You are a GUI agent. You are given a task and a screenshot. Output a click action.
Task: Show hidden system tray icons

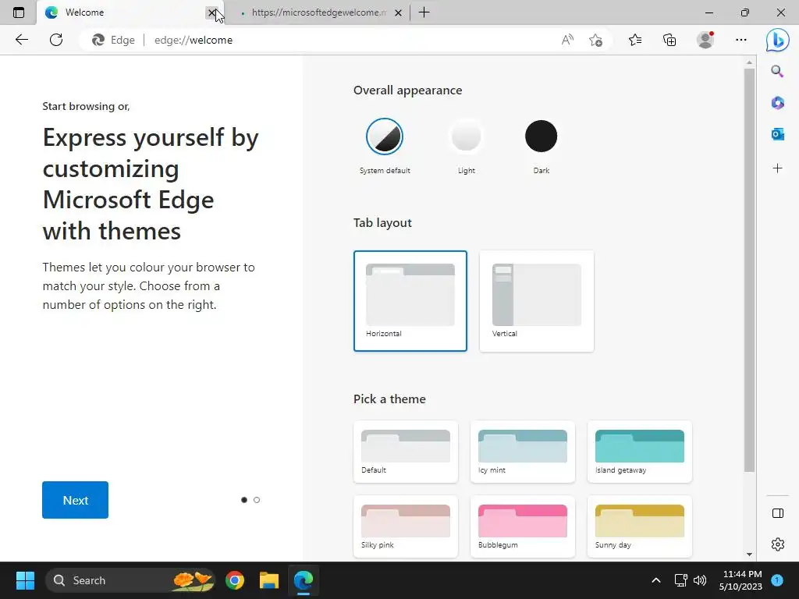[655, 580]
